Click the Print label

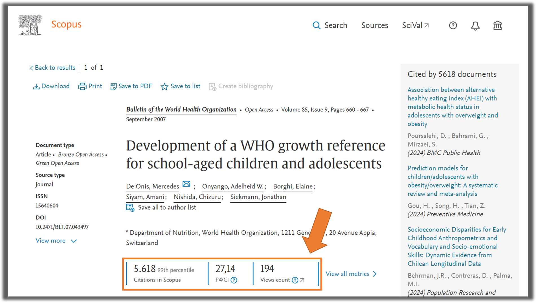pyautogui.click(x=95, y=86)
